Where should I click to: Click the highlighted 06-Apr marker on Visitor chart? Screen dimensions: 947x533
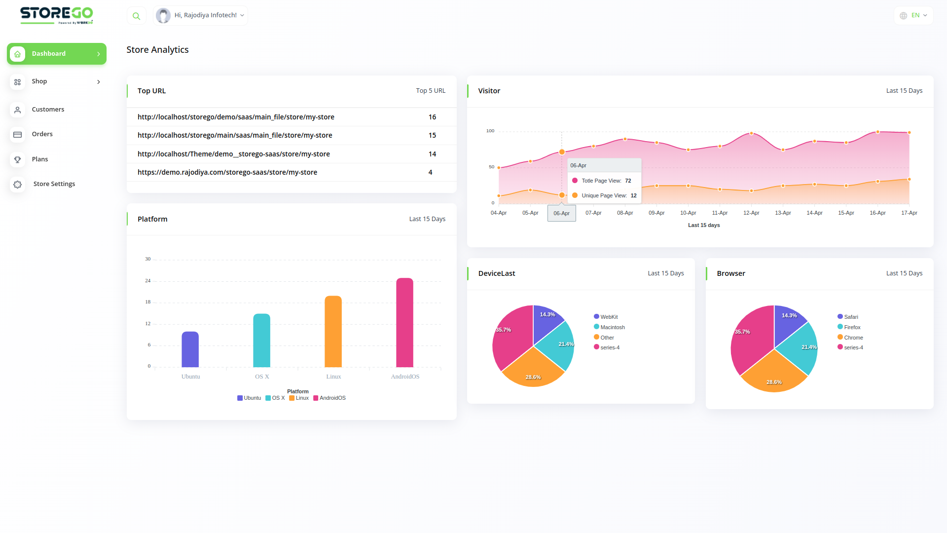[x=562, y=152]
